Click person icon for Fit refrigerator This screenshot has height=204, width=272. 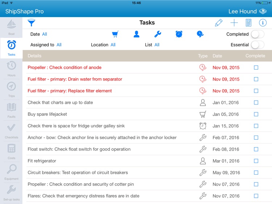203,161
